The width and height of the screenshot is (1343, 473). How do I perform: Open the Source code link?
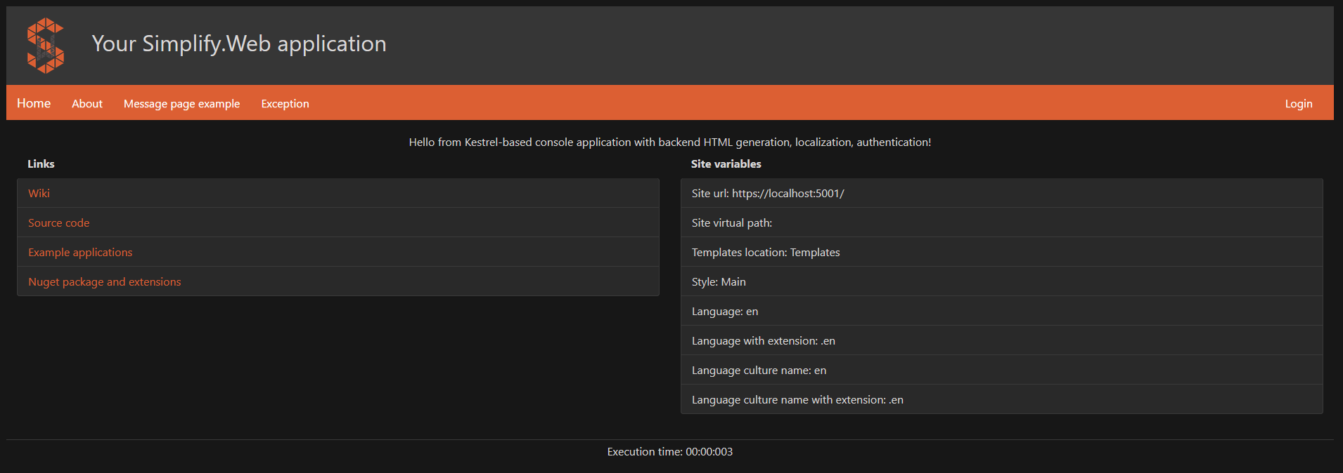pos(59,222)
